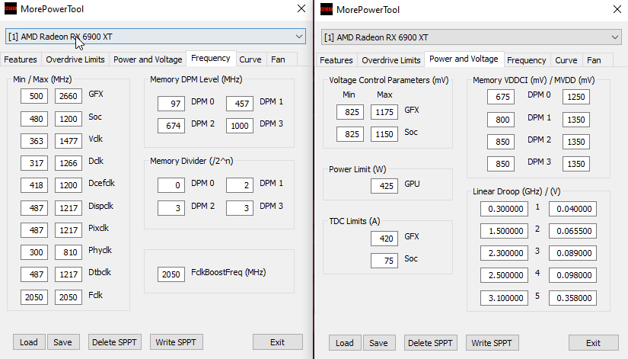Image resolution: width=628 pixels, height=359 pixels.
Task: Edit Dclk min frequency field 317
Action: point(34,163)
